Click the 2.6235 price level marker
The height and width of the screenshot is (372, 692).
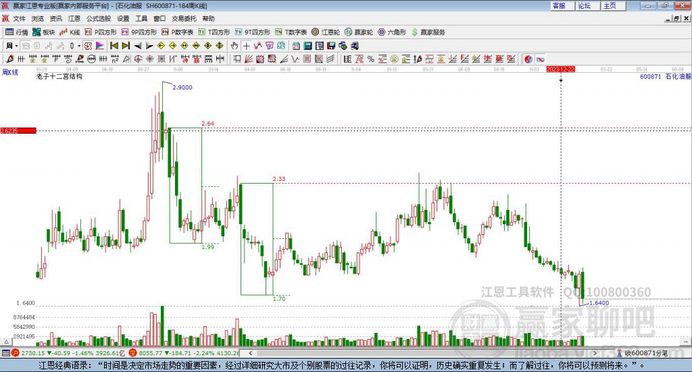click(x=18, y=130)
